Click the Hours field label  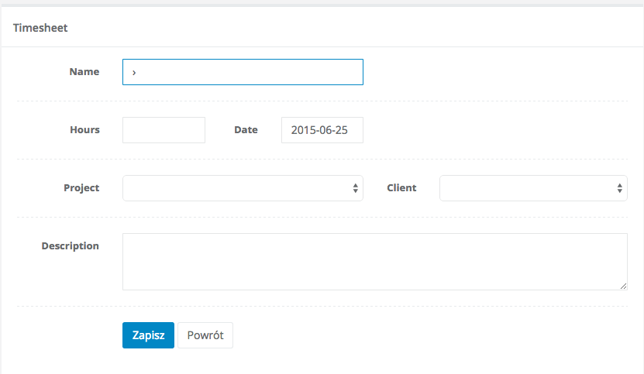click(84, 130)
